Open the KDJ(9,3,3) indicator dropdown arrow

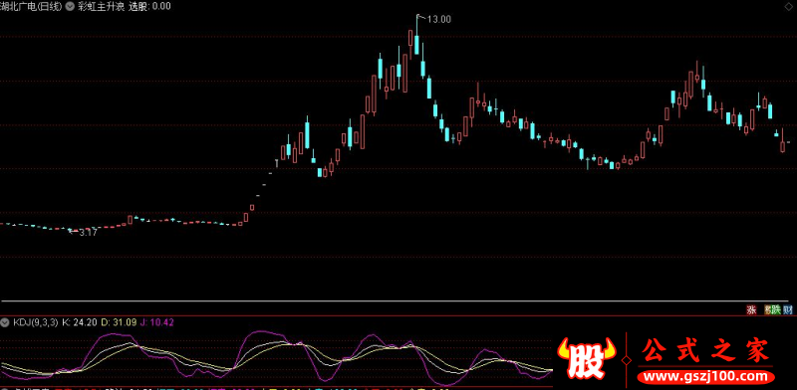click(x=6, y=322)
